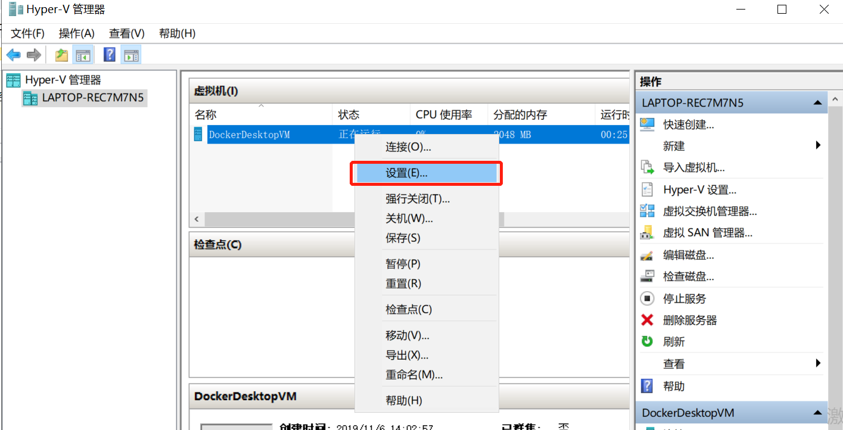Viewport: 843px width, 430px height.
Task: Select 强行关闭(T)... in context menu
Action: [x=427, y=199]
